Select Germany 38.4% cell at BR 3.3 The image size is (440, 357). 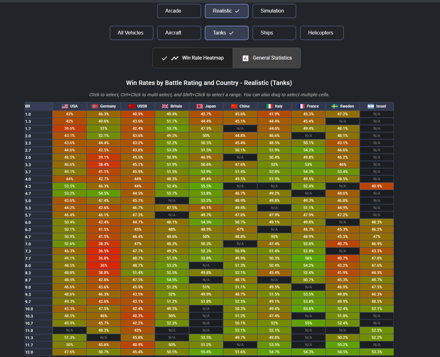[x=104, y=165]
